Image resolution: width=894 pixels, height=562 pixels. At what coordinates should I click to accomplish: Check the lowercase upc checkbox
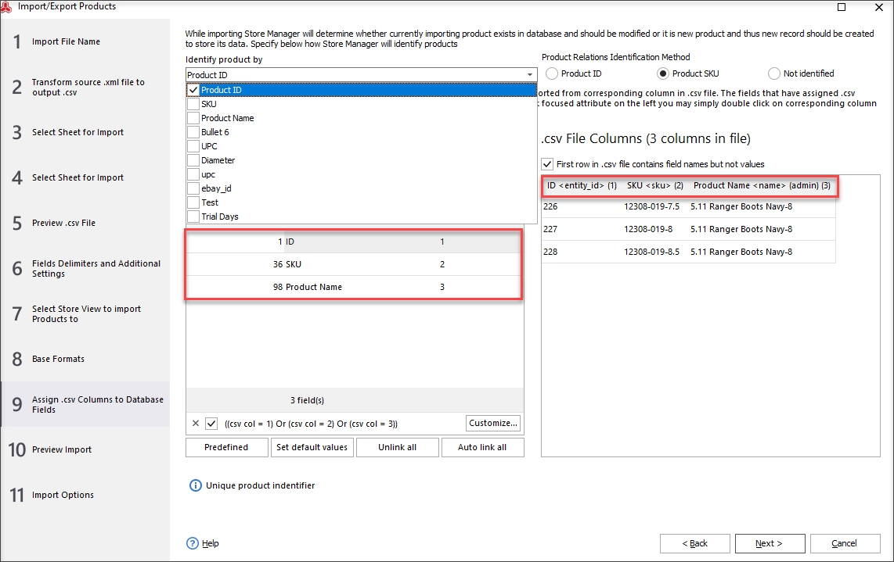[x=193, y=174]
